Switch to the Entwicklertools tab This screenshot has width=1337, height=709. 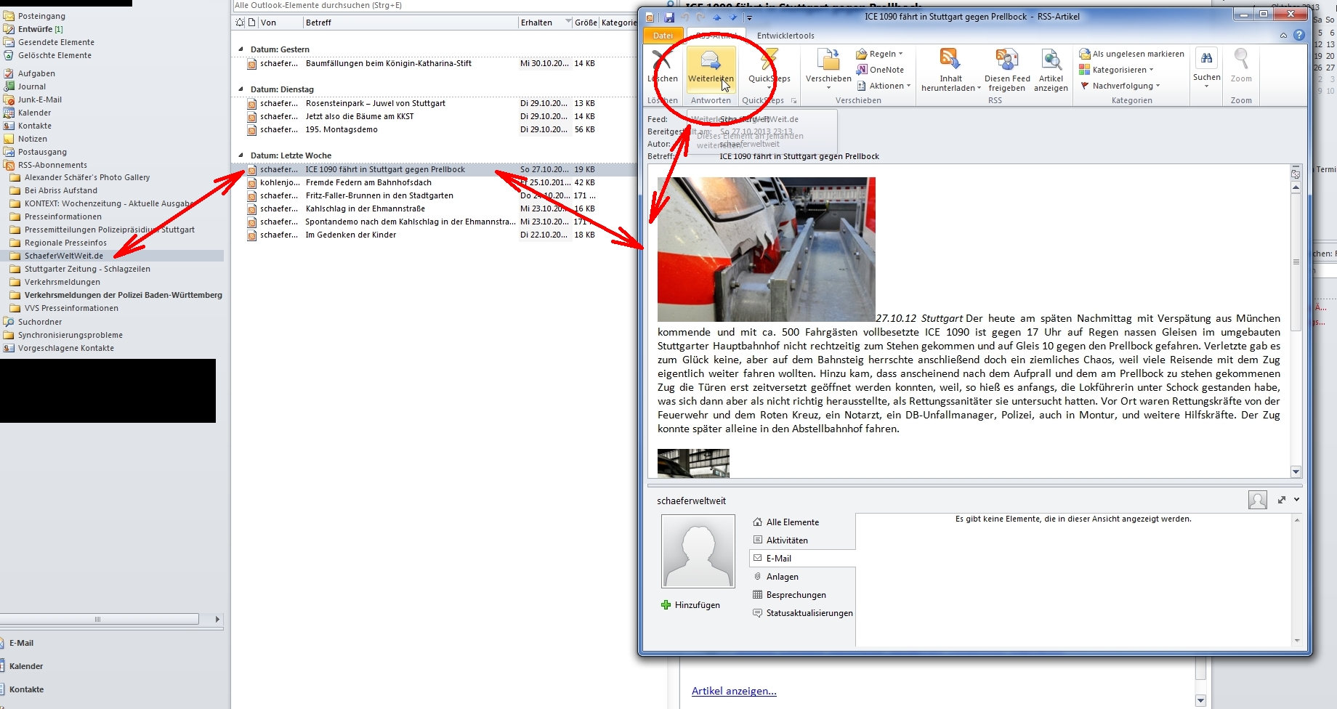tap(785, 36)
